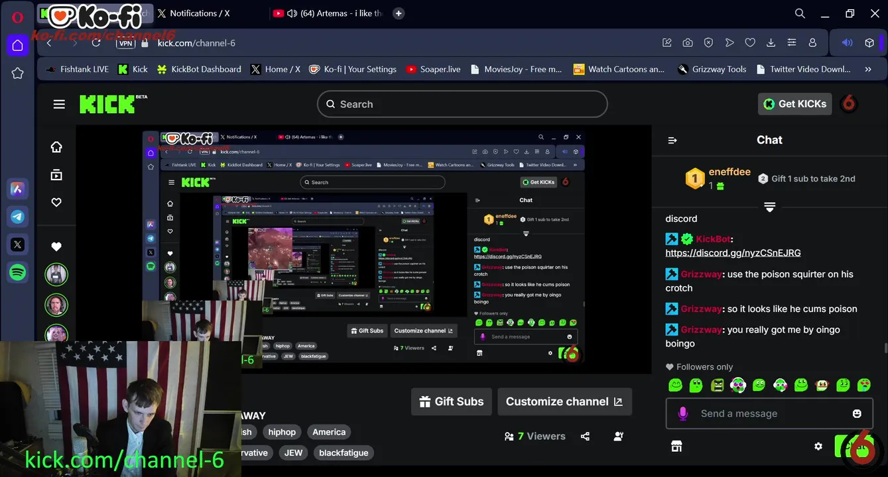Viewport: 888px width, 477px height.
Task: Open the Opera main menu logo
Action: [x=18, y=17]
